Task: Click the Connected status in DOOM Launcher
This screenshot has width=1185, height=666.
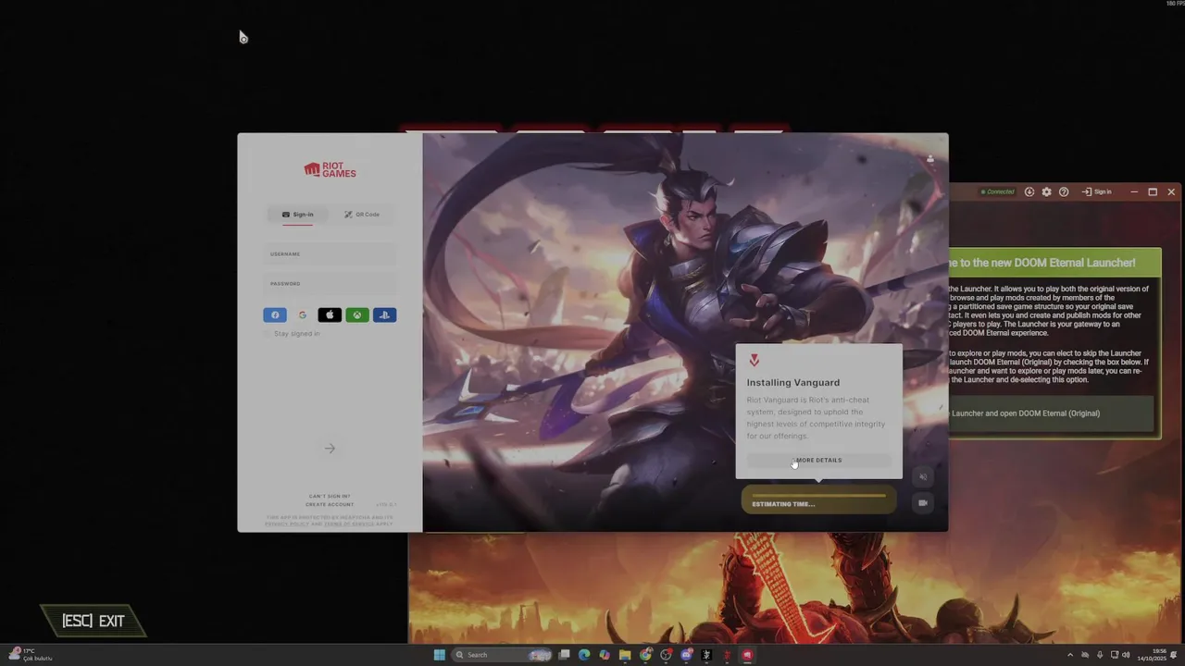Action: pos(998,192)
